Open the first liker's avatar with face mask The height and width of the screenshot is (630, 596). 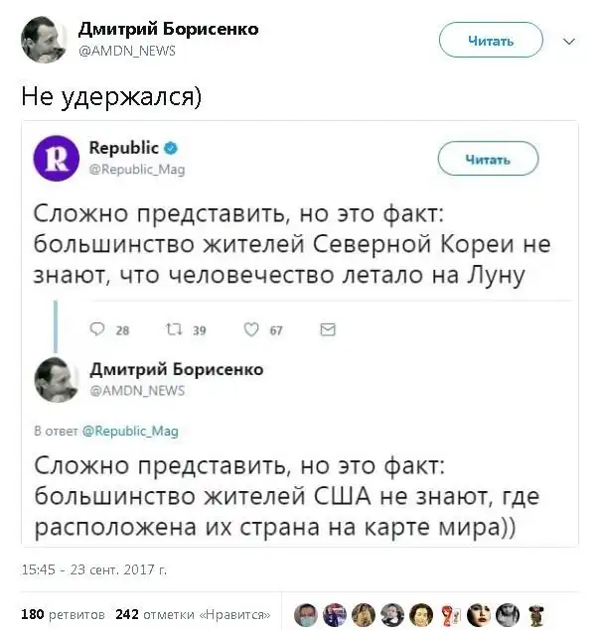(308, 614)
